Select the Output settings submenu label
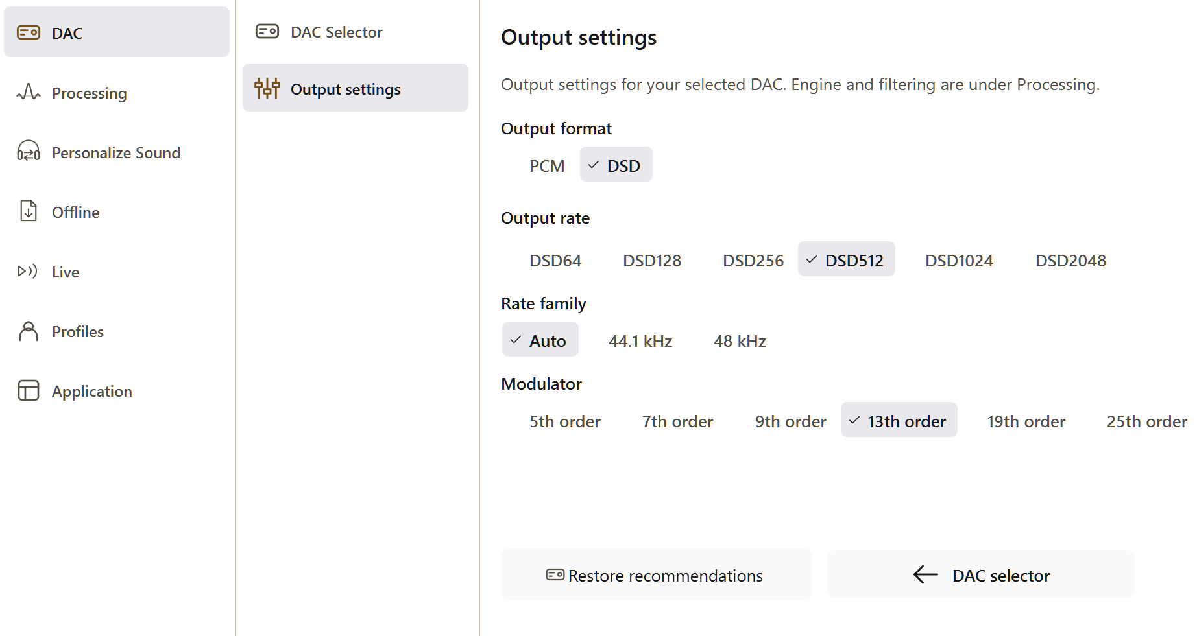Screen dimensions: 1197x636 pyautogui.click(x=346, y=89)
